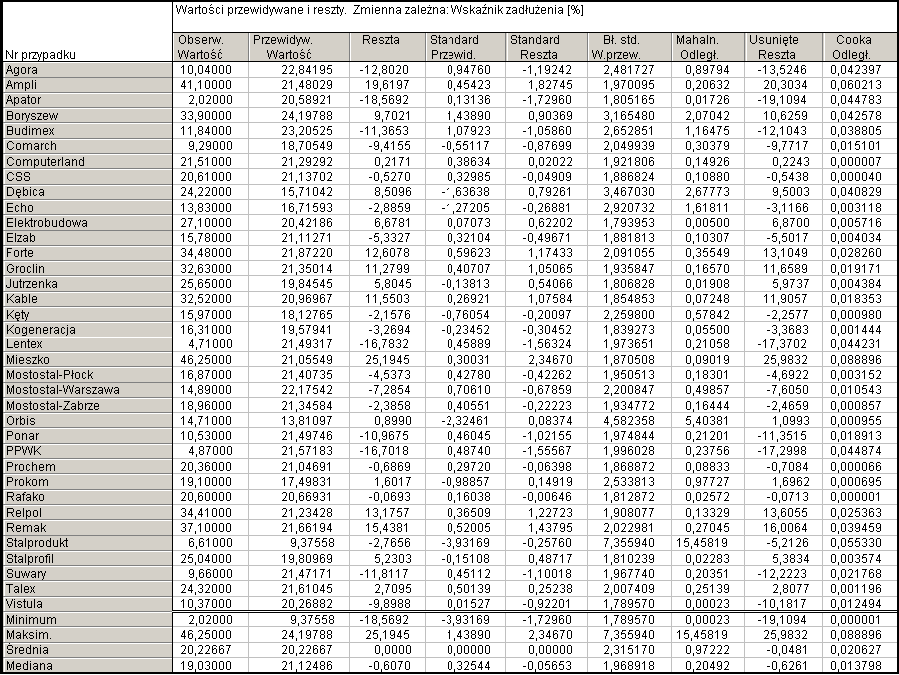The image size is (899, 675).
Task: Select the Comarch row header
Action: [x=87, y=146]
